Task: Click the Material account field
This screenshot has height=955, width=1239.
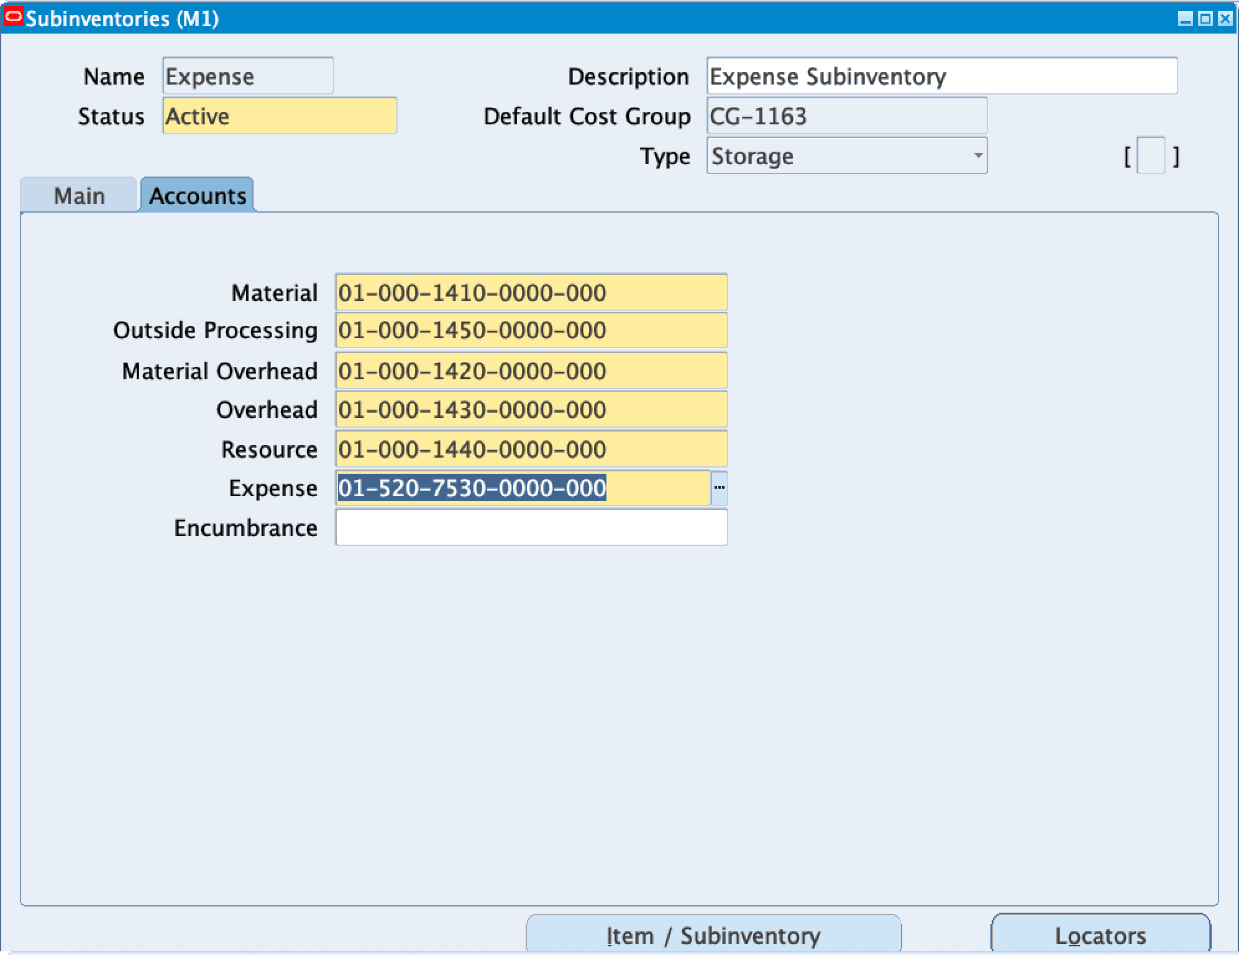Action: [x=530, y=292]
